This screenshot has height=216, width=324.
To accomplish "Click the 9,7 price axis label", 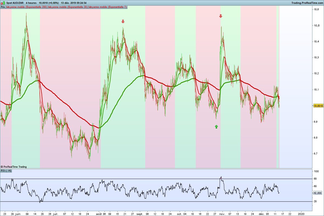I will point(316,154).
